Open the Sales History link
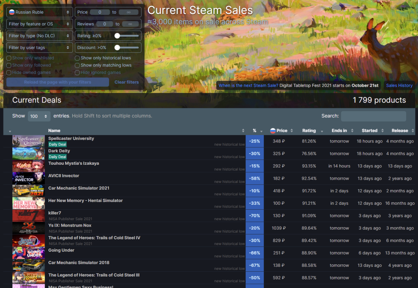Image resolution: width=418 pixels, height=288 pixels. [x=399, y=85]
